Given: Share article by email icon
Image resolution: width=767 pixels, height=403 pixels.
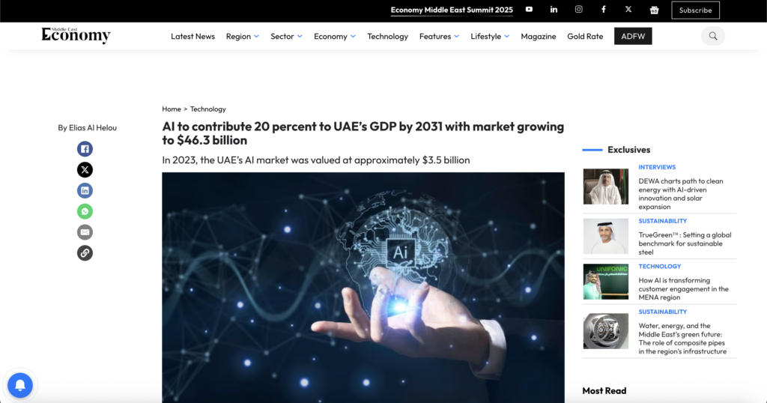Looking at the screenshot, I should tap(85, 232).
